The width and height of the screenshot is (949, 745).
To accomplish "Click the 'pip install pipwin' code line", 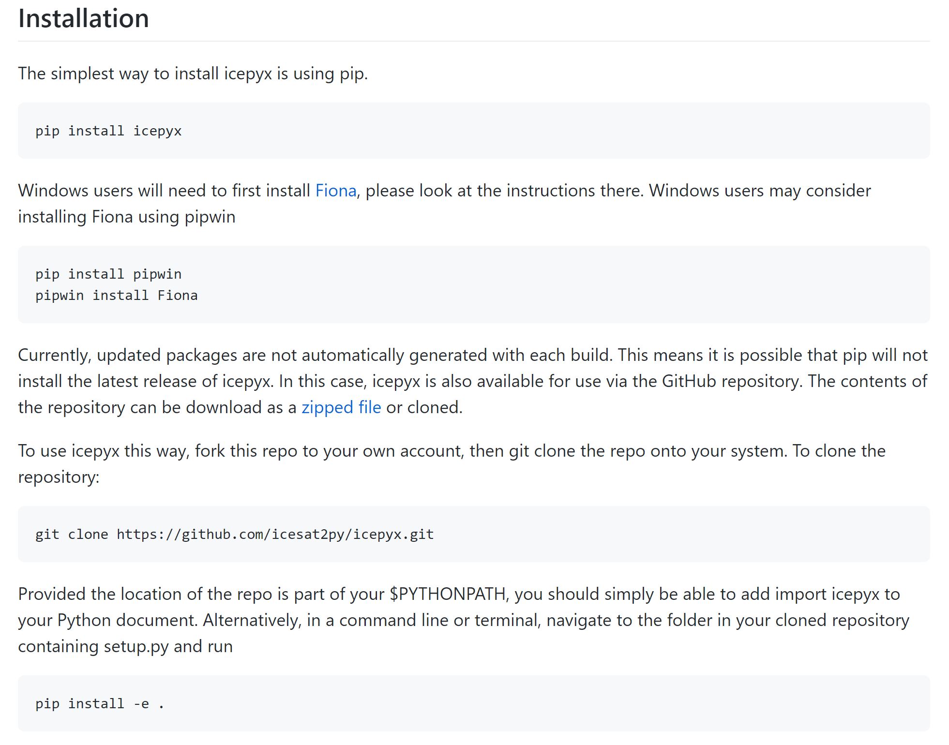I will [108, 274].
